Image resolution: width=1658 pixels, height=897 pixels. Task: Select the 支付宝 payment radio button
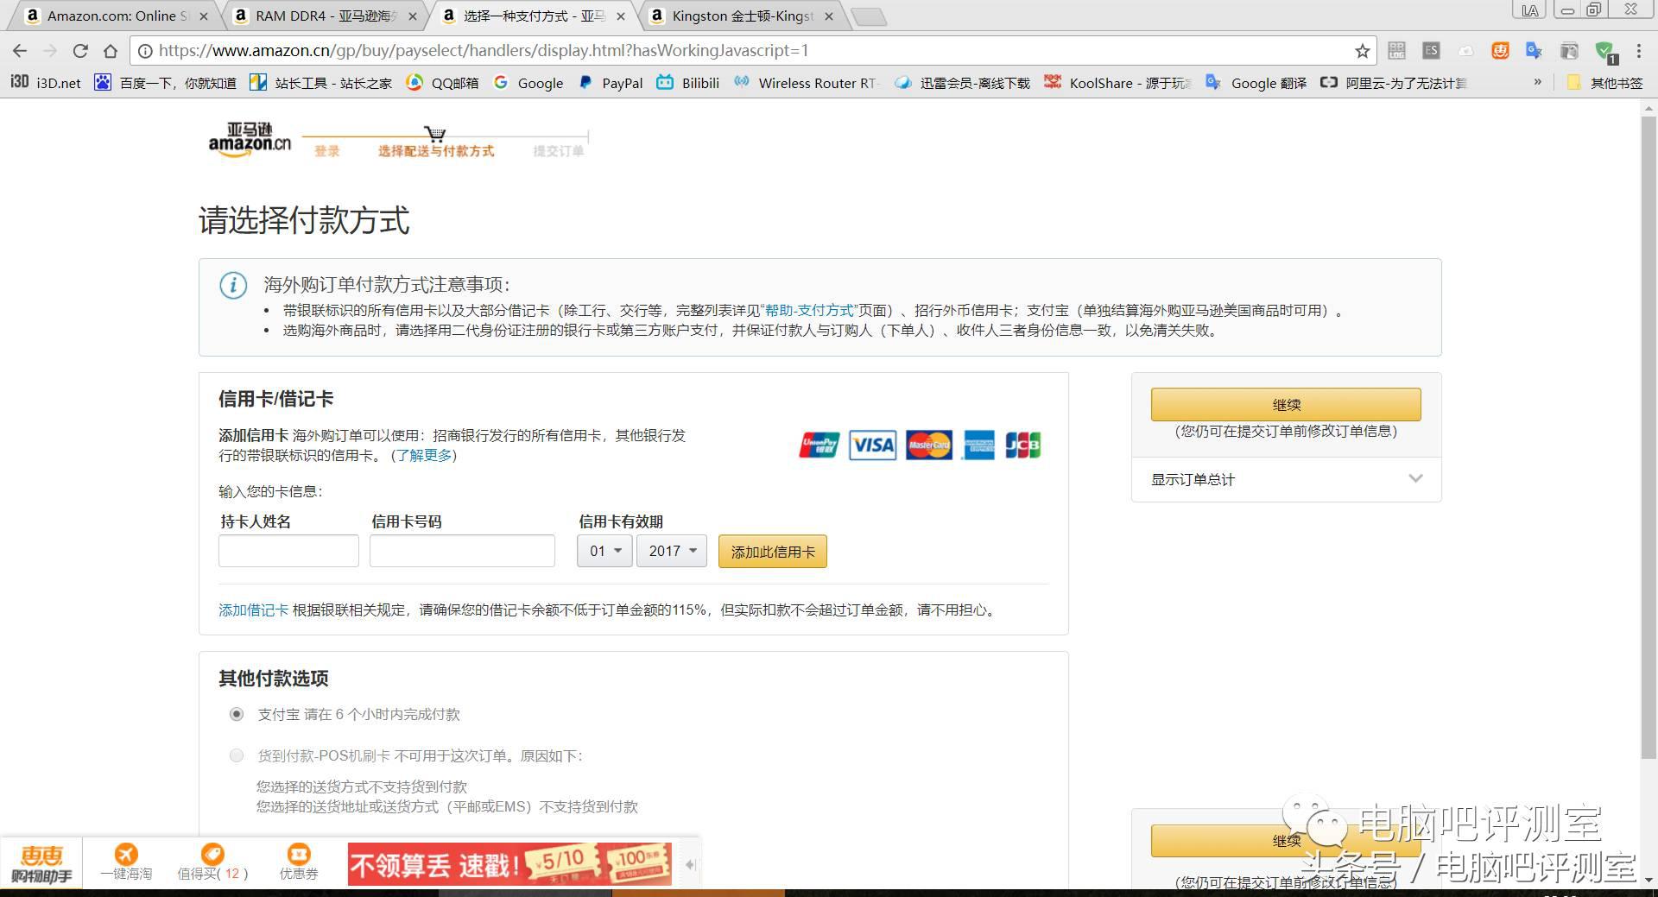click(x=236, y=715)
